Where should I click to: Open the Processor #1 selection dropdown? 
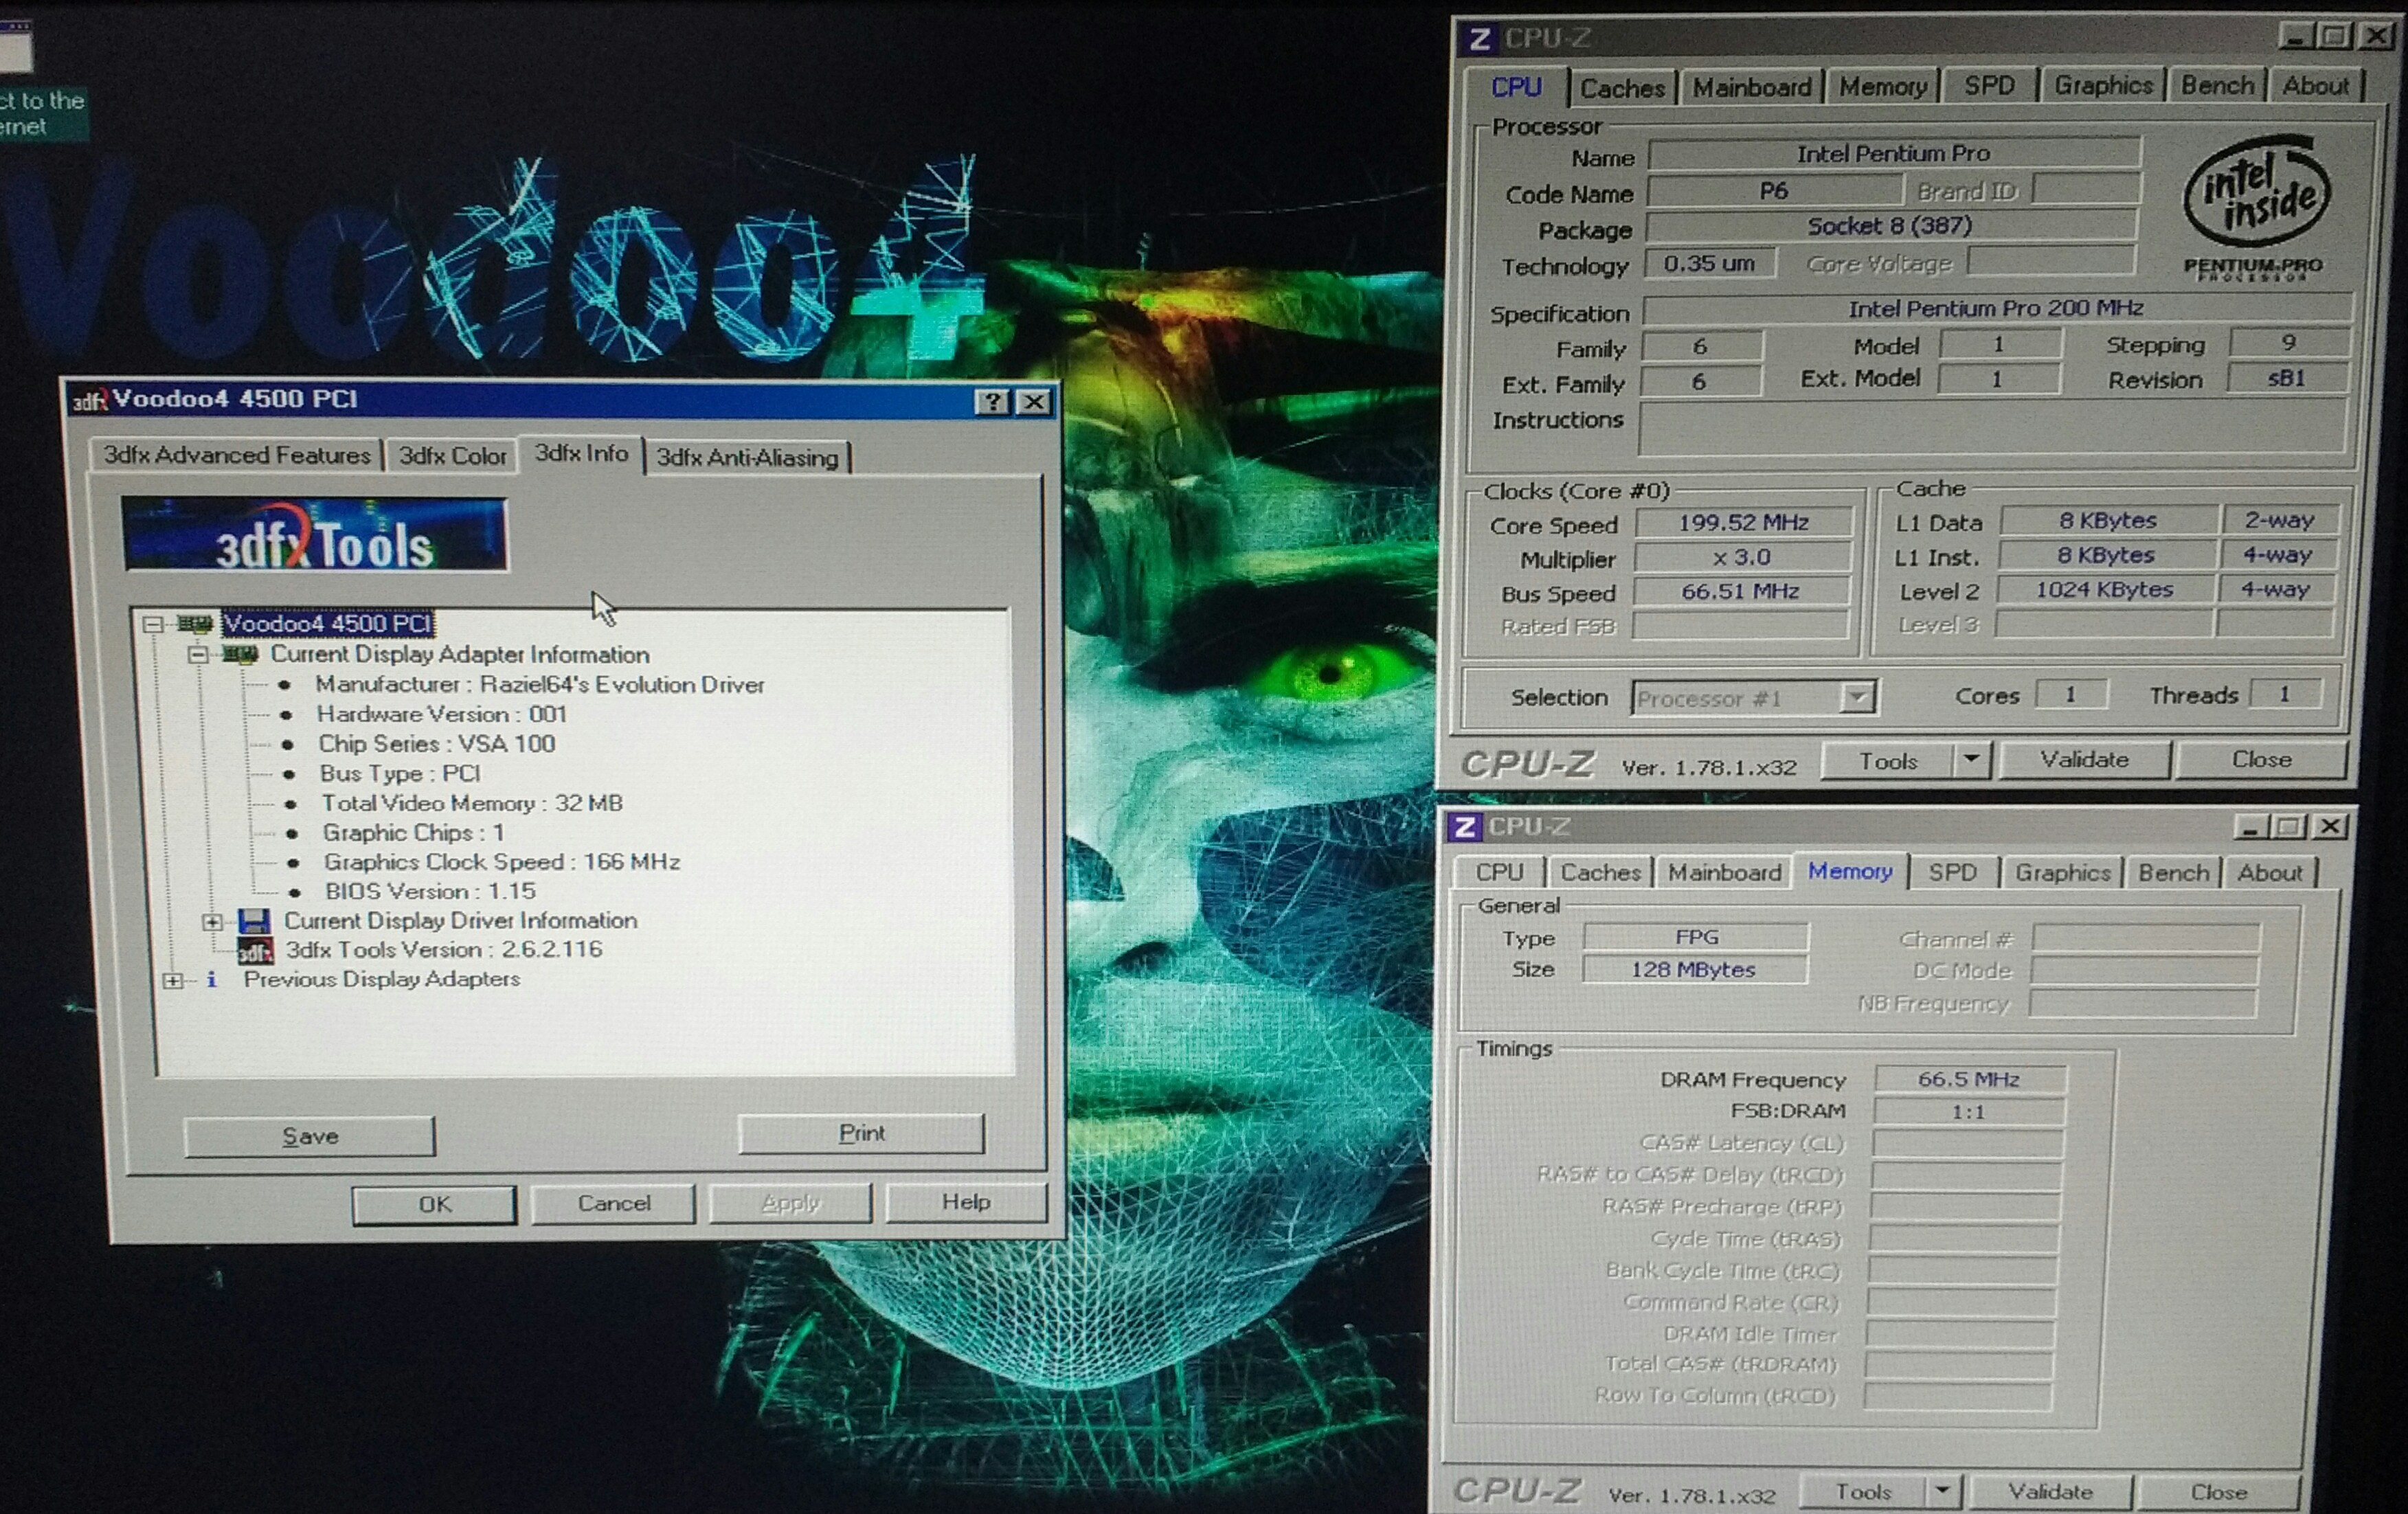(x=1856, y=697)
